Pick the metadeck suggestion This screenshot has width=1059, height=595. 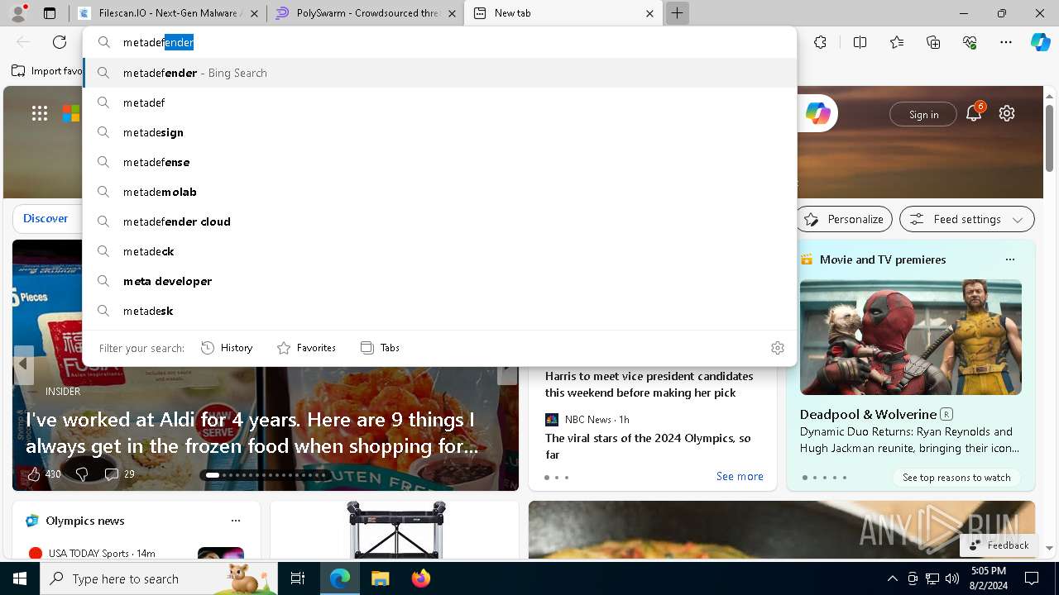tap(439, 251)
